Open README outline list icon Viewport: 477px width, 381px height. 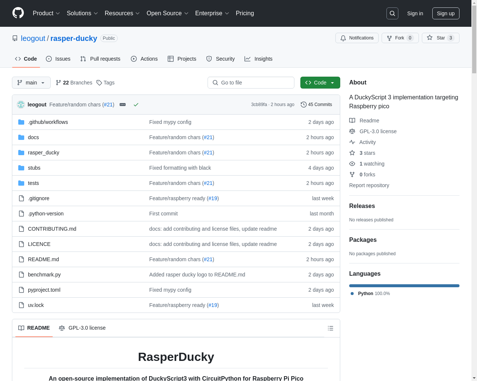click(331, 328)
